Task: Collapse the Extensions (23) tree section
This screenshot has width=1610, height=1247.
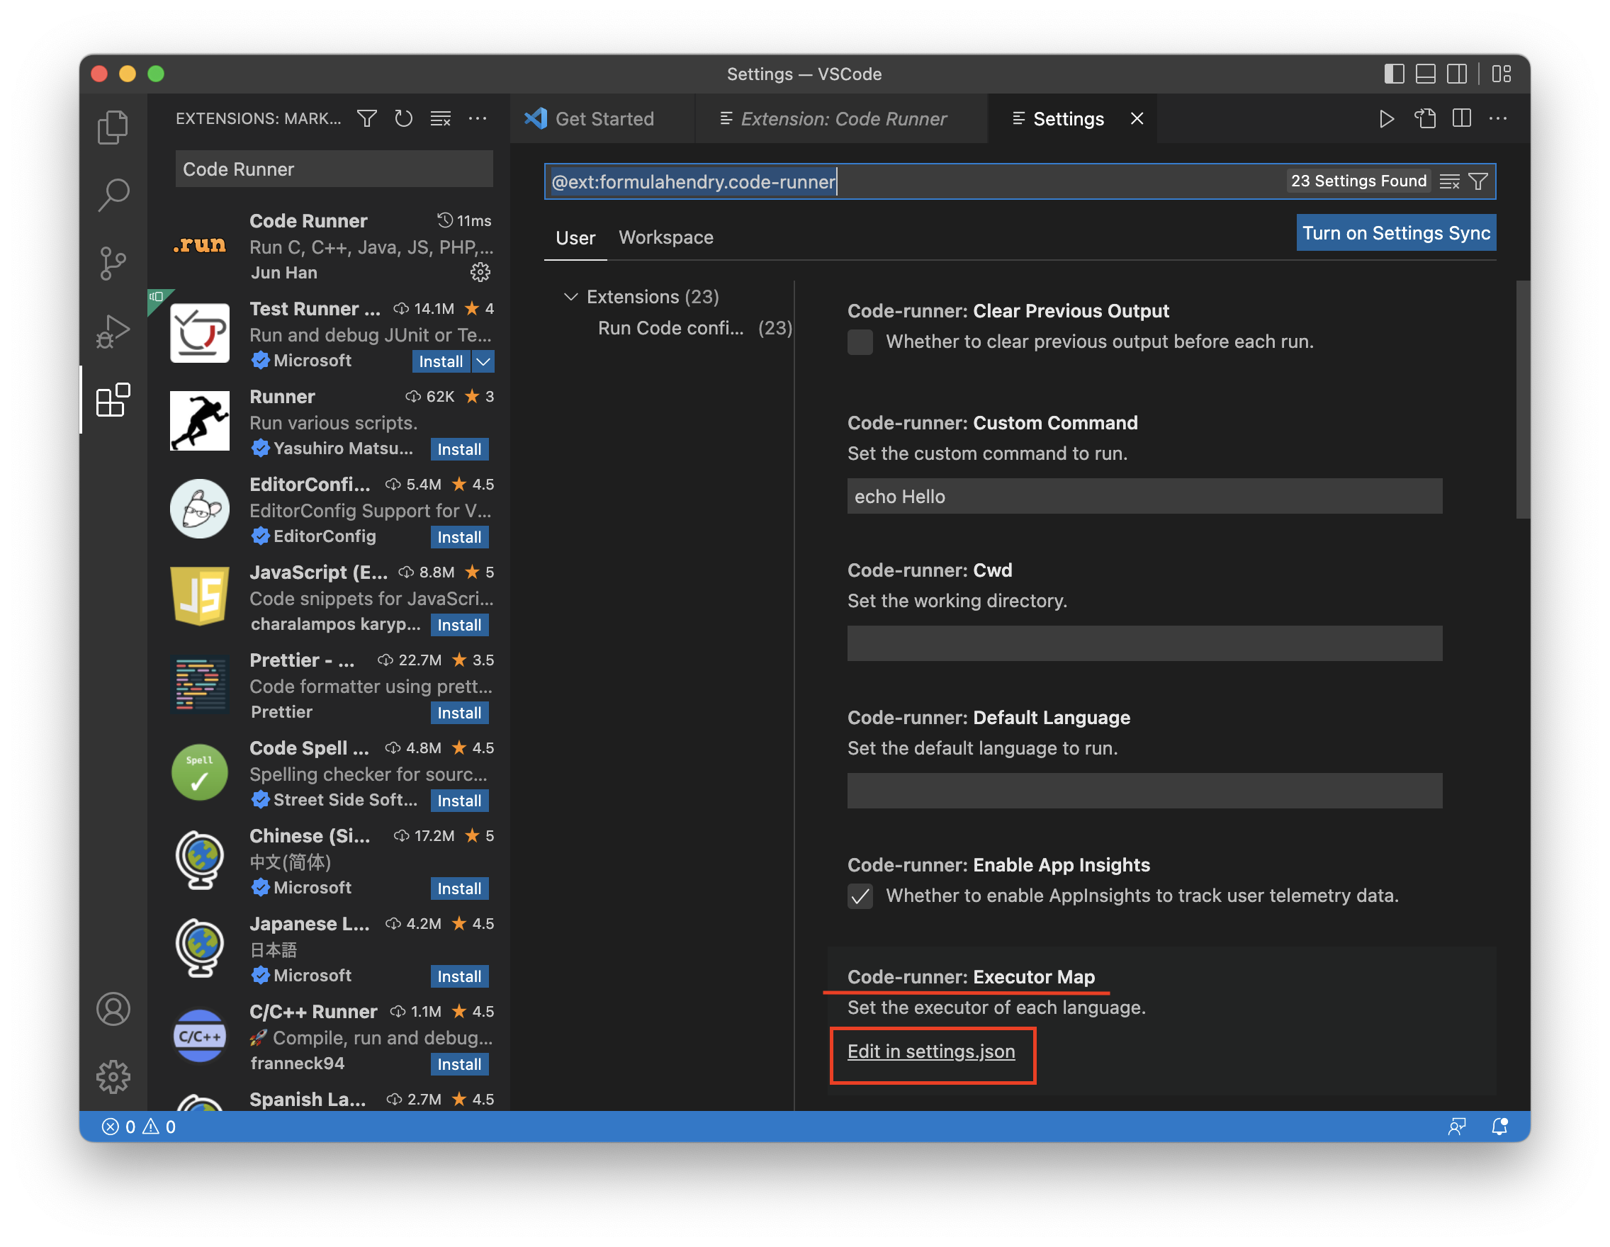Action: coord(570,297)
